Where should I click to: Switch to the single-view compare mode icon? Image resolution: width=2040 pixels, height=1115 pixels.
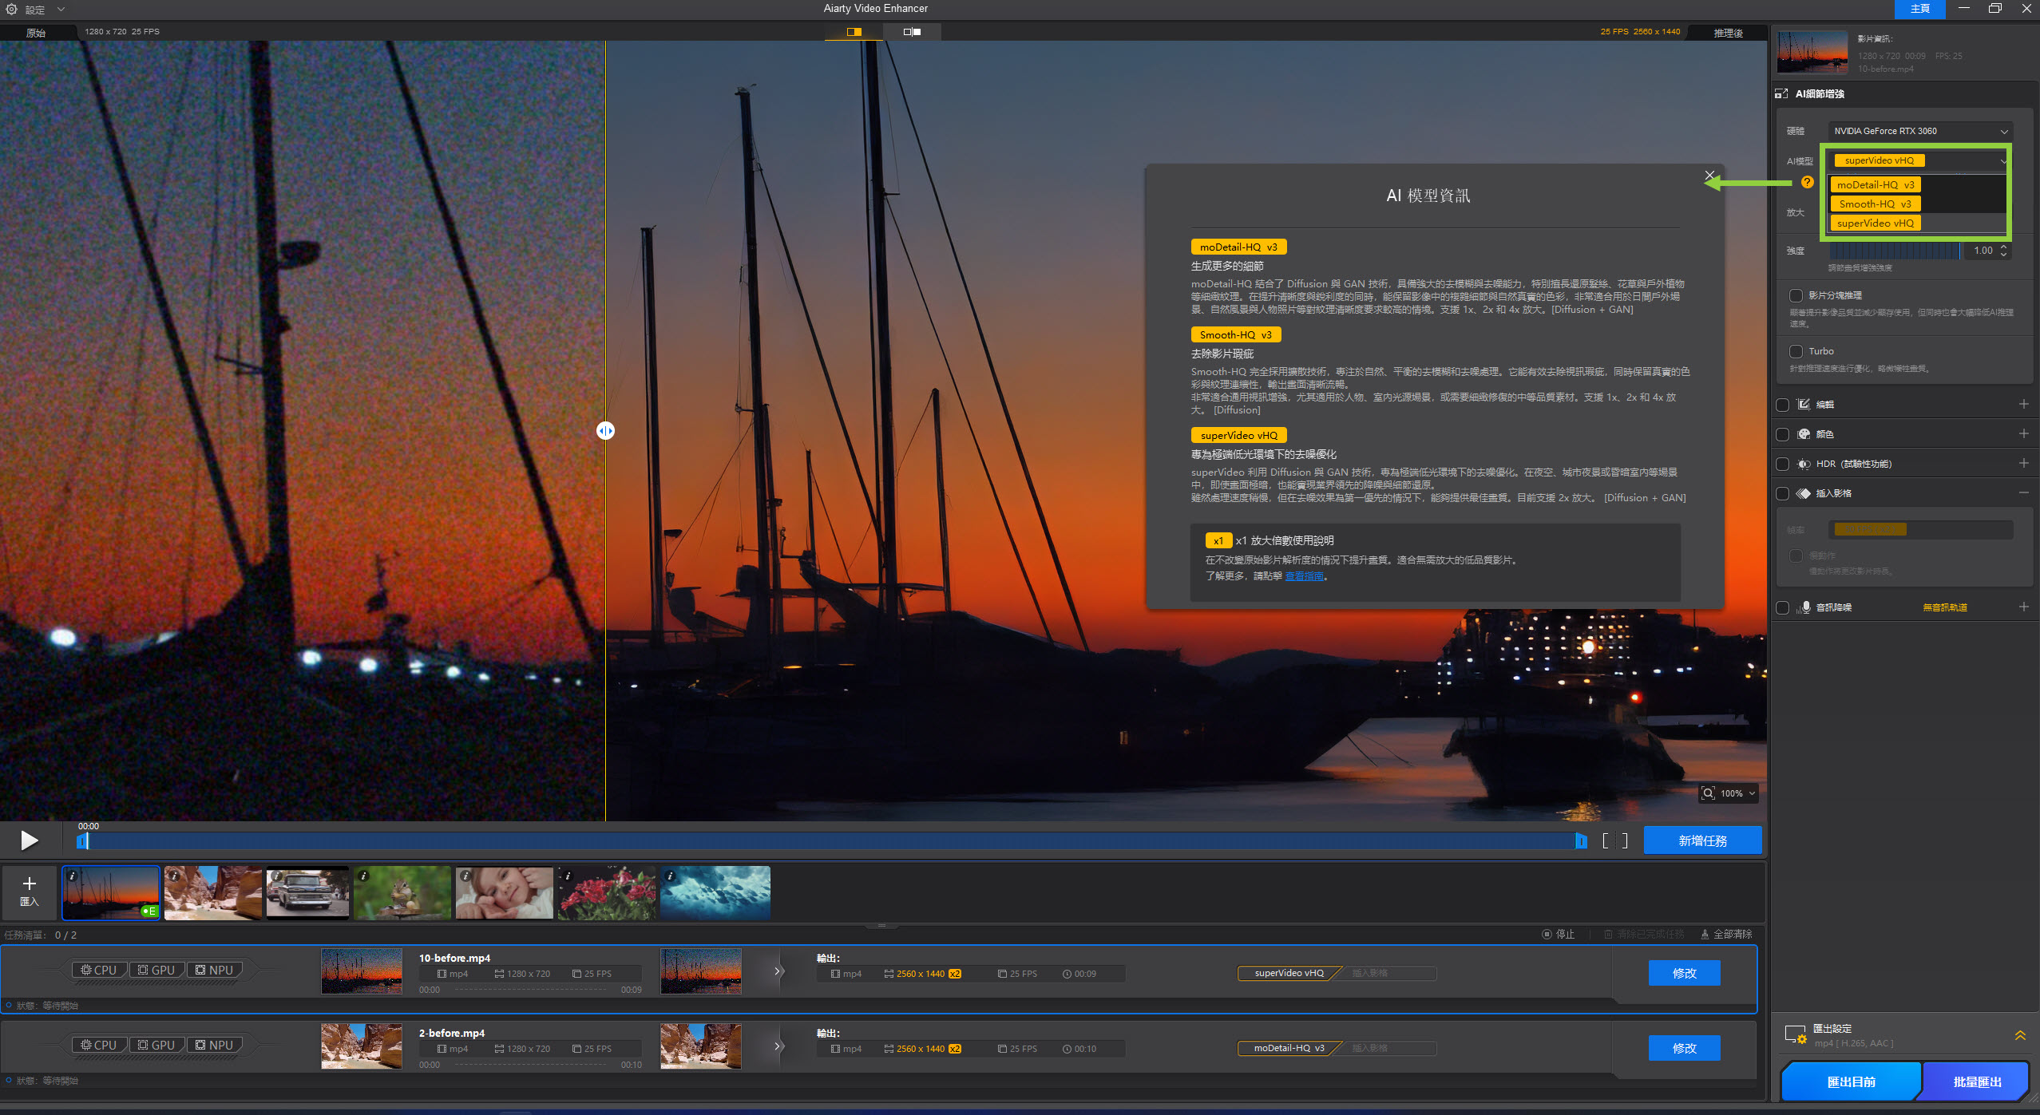click(854, 32)
